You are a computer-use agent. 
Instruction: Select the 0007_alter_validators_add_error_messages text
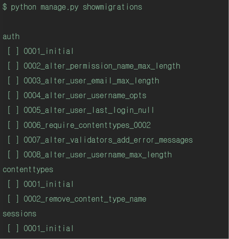pyautogui.click(x=108, y=140)
